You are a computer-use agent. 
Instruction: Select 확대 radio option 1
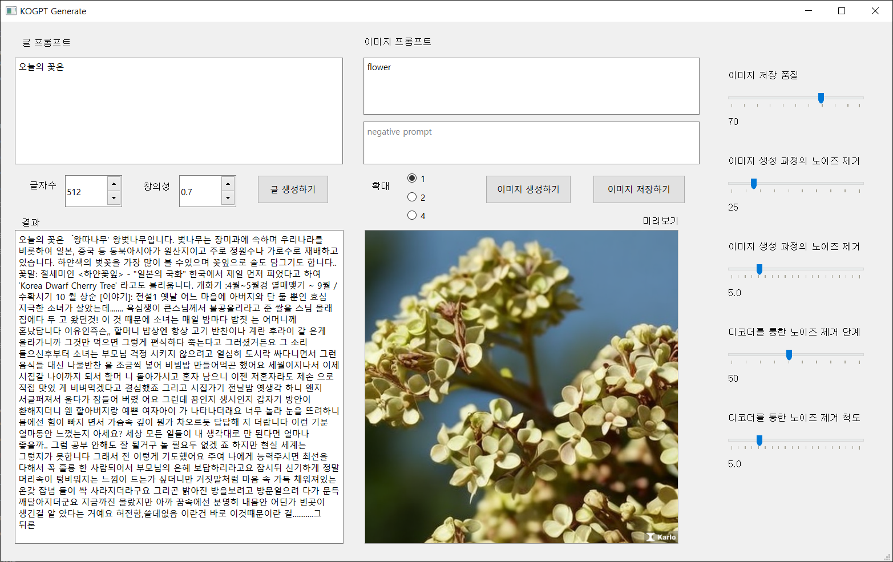point(412,178)
